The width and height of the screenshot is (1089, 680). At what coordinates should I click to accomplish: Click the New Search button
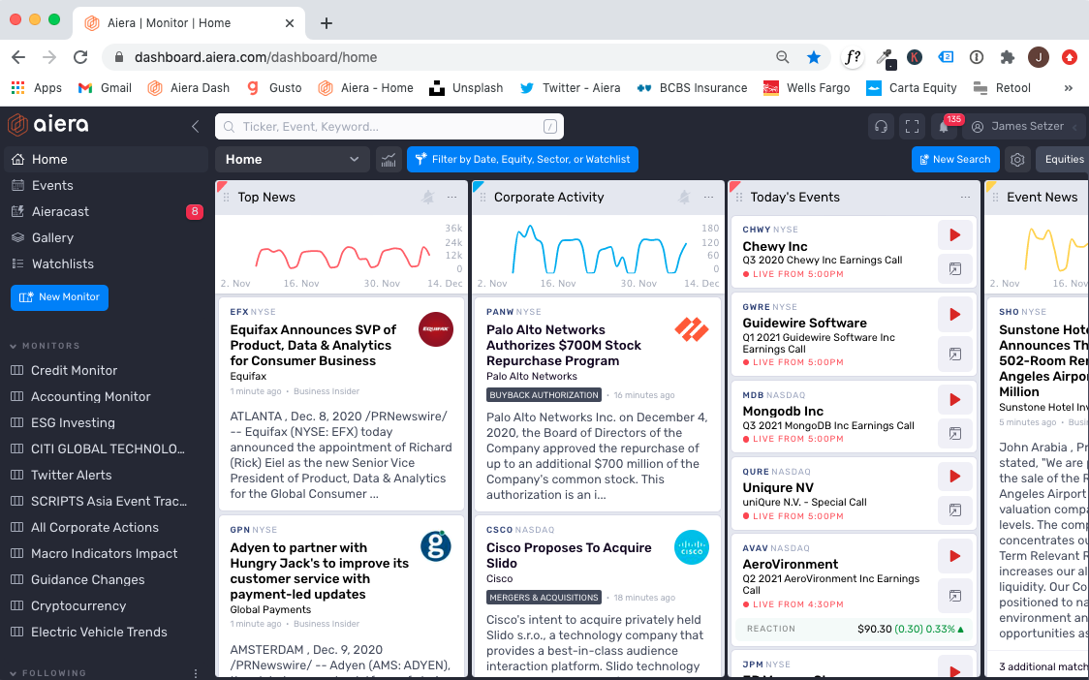[955, 160]
